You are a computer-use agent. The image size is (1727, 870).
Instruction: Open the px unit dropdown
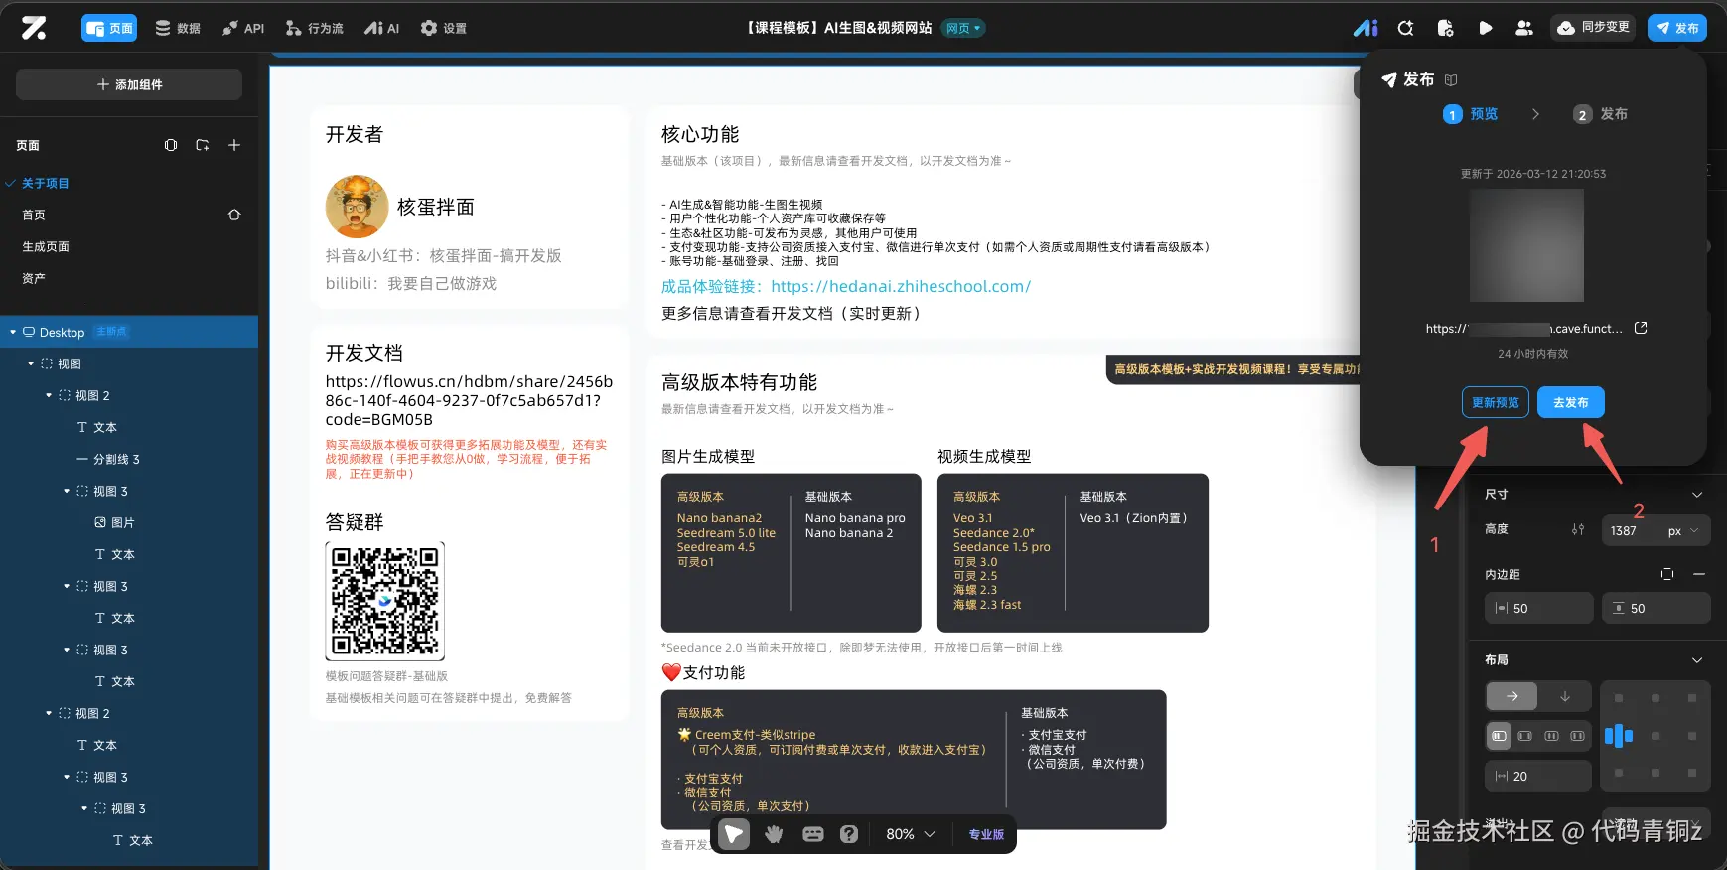1683,530
